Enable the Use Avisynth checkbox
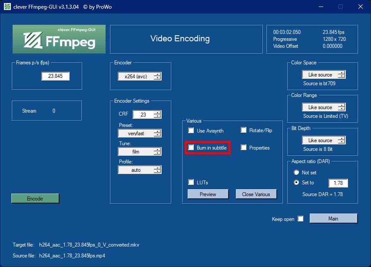Image resolution: width=371 pixels, height=267 pixels. (191, 130)
